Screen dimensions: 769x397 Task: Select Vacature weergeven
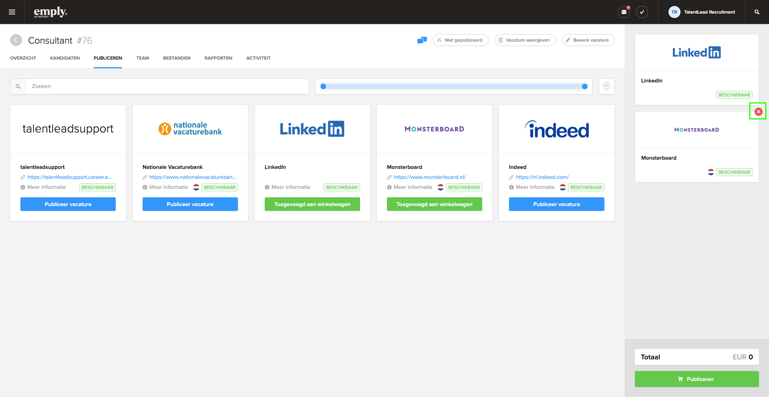coord(525,40)
